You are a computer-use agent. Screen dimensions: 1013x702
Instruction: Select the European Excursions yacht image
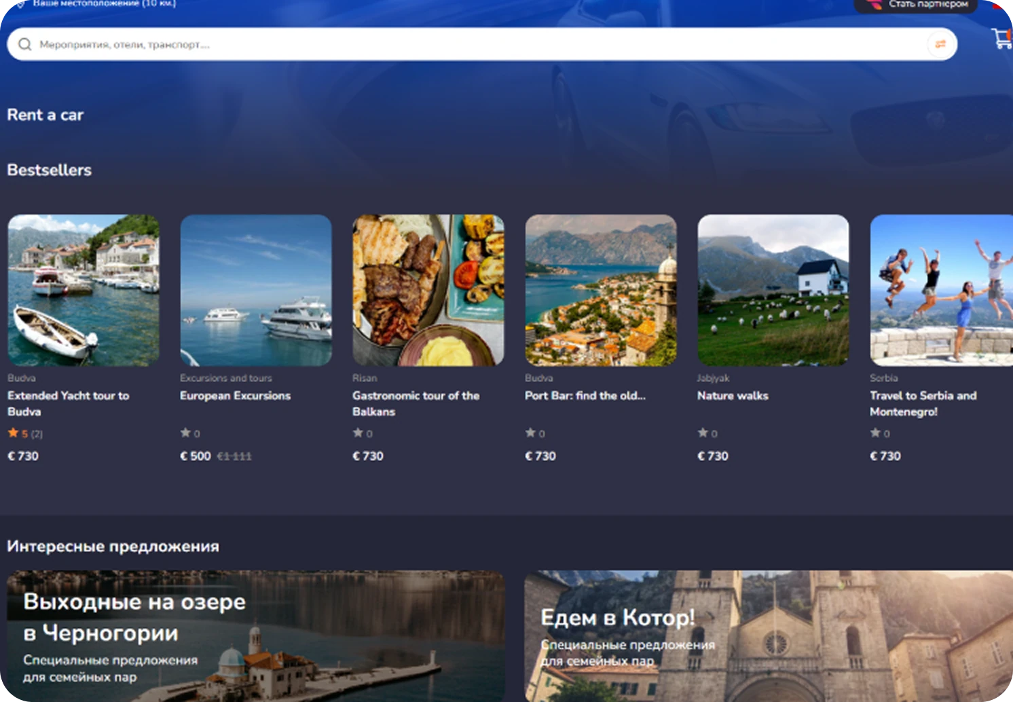(256, 291)
